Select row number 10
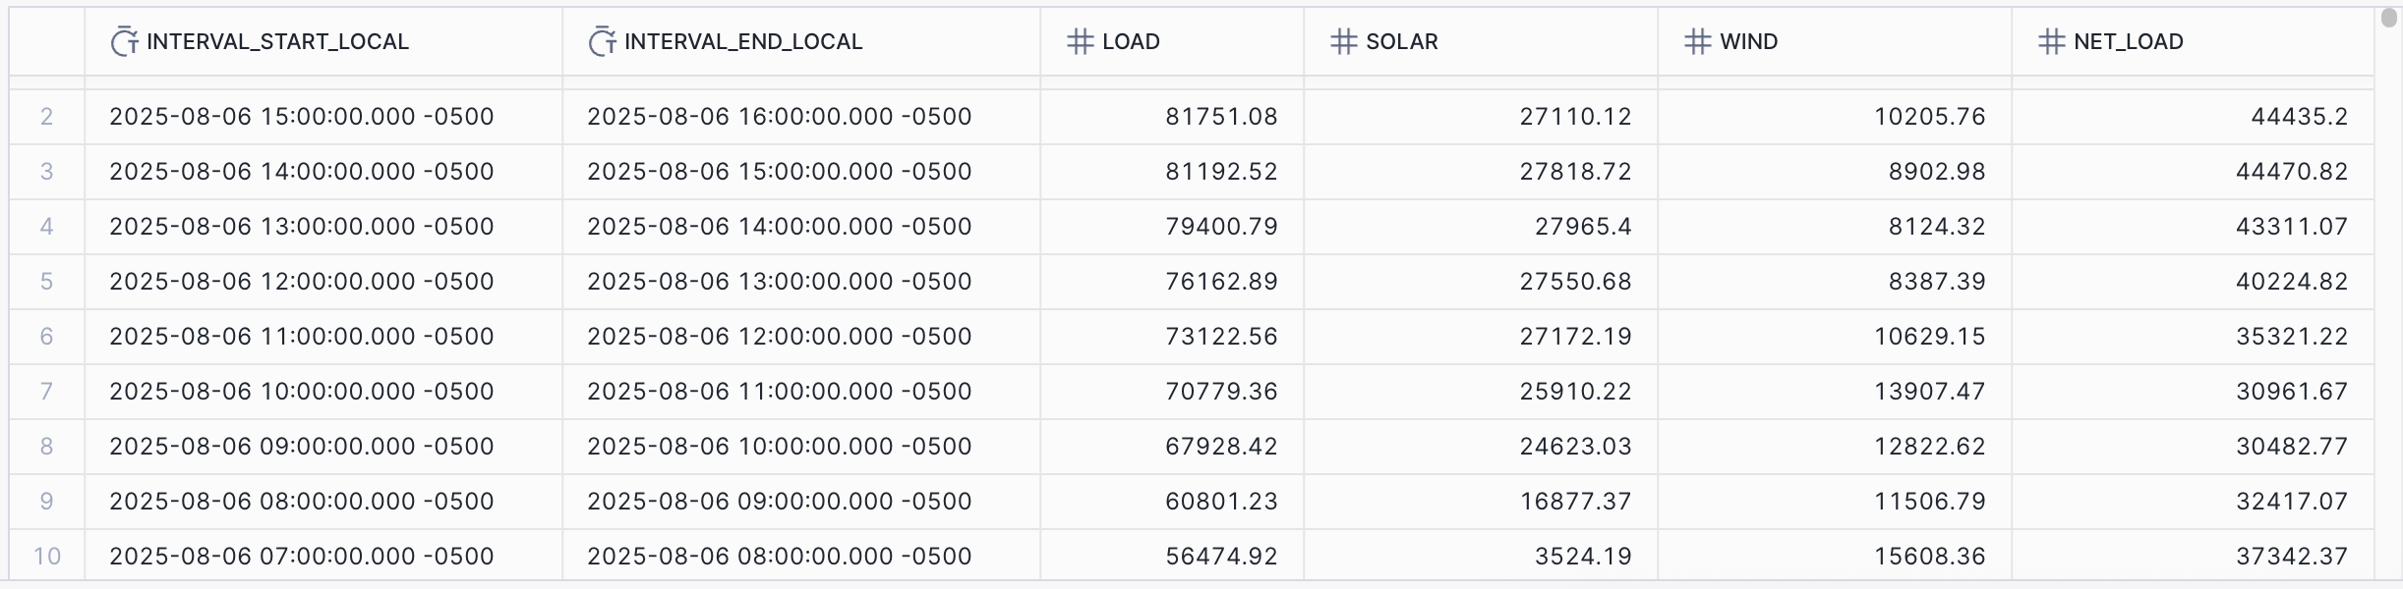 pos(46,557)
